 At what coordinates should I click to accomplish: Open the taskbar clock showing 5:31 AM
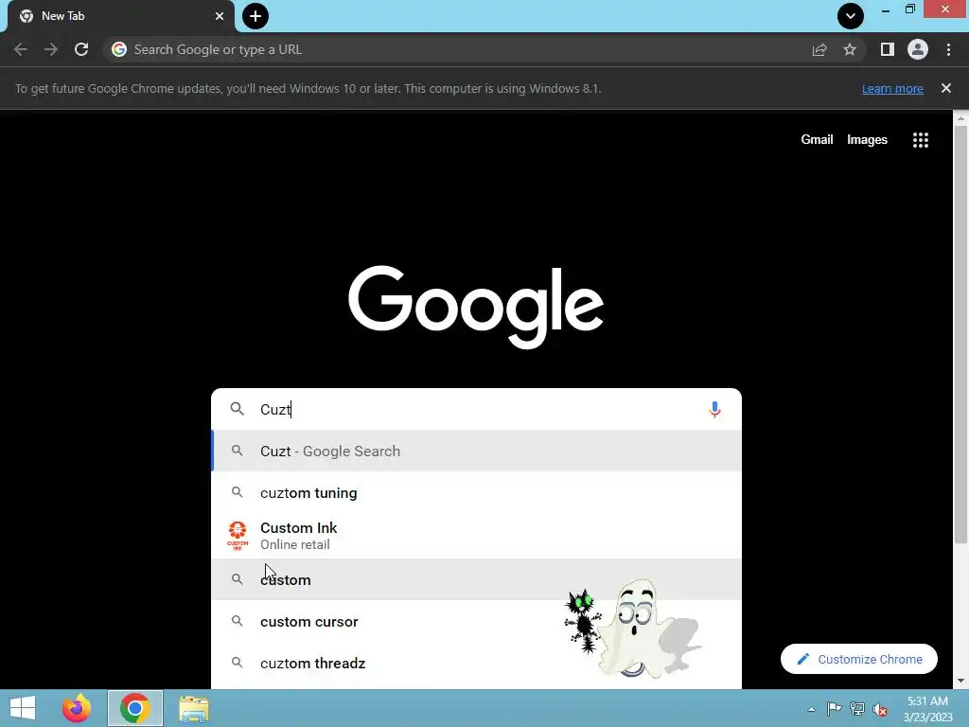point(927,709)
